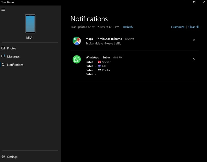
Task: Select Subin's Photo message line
Action: [x=98, y=70]
